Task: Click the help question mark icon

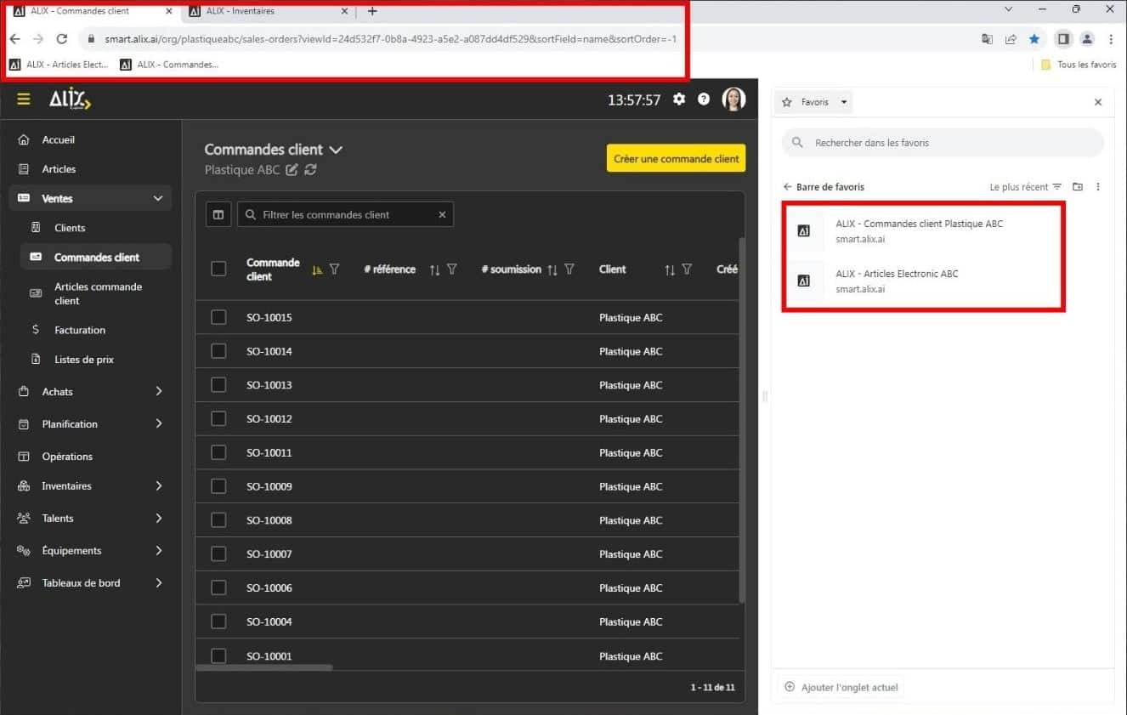Action: pos(704,99)
